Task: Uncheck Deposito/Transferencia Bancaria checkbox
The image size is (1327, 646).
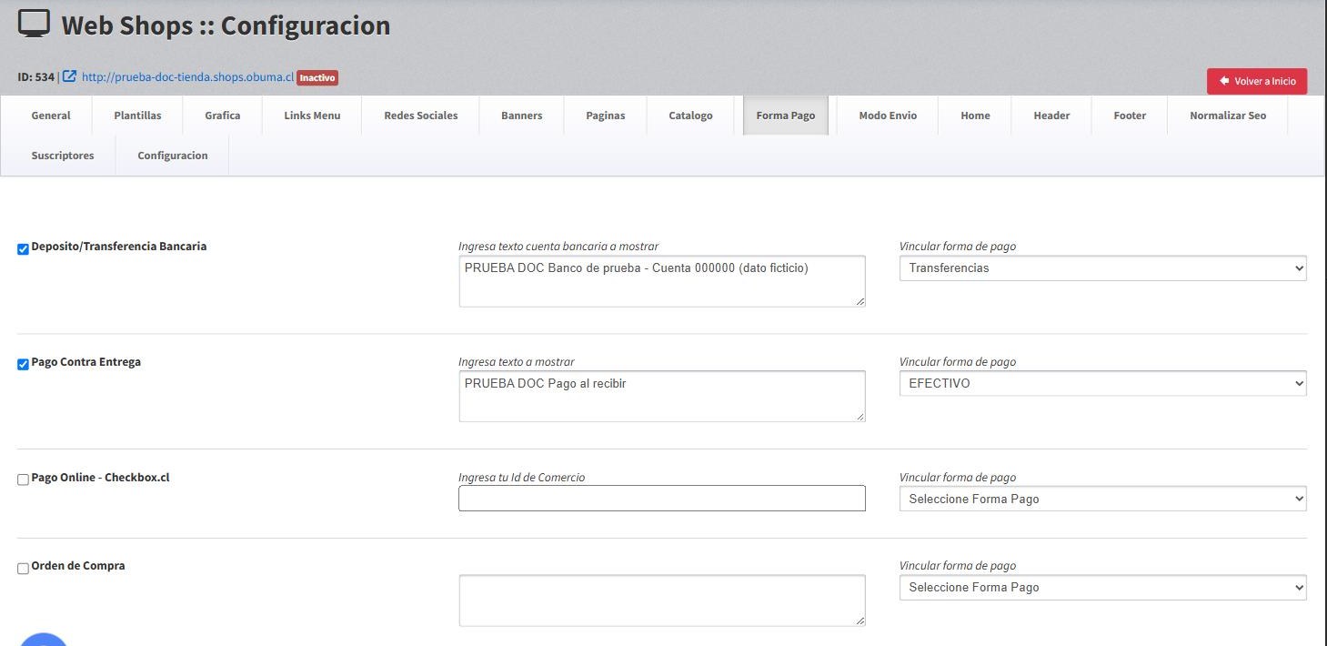Action: coord(24,249)
